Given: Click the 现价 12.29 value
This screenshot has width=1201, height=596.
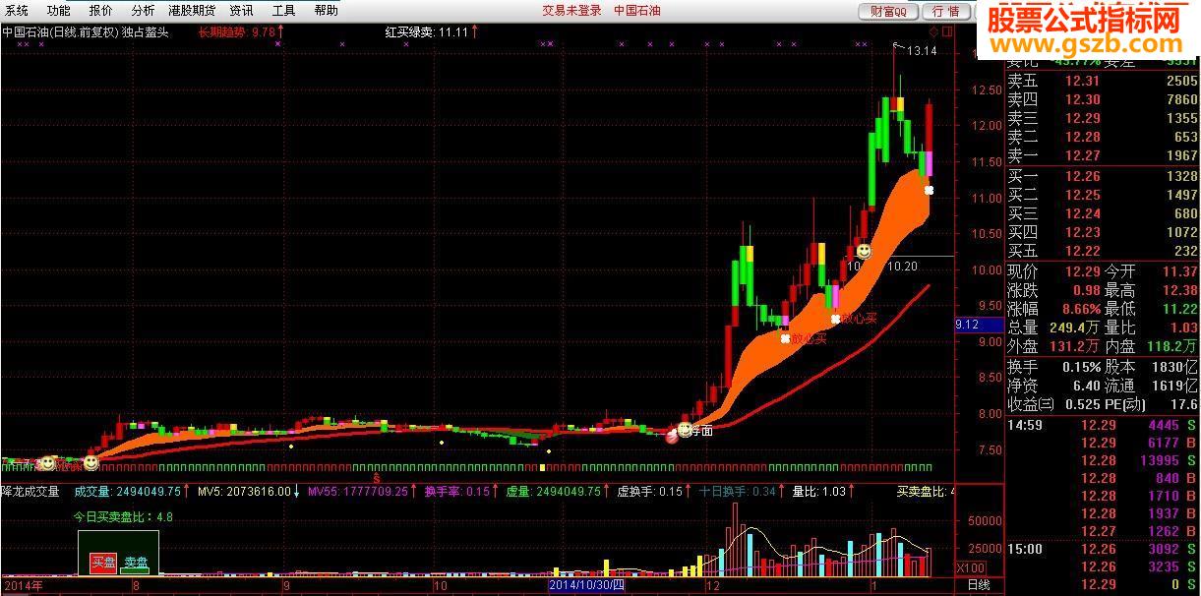Looking at the screenshot, I should click(x=1082, y=271).
